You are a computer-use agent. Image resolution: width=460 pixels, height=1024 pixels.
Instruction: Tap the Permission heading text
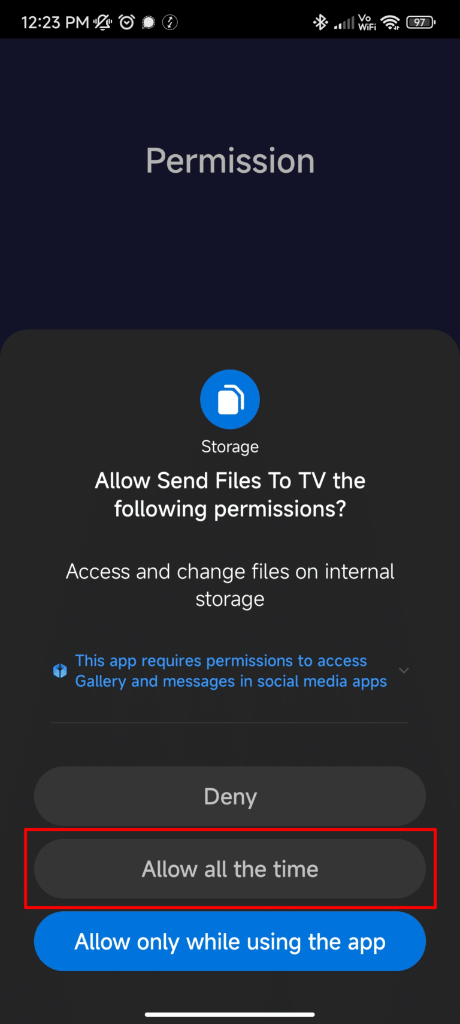pos(230,161)
